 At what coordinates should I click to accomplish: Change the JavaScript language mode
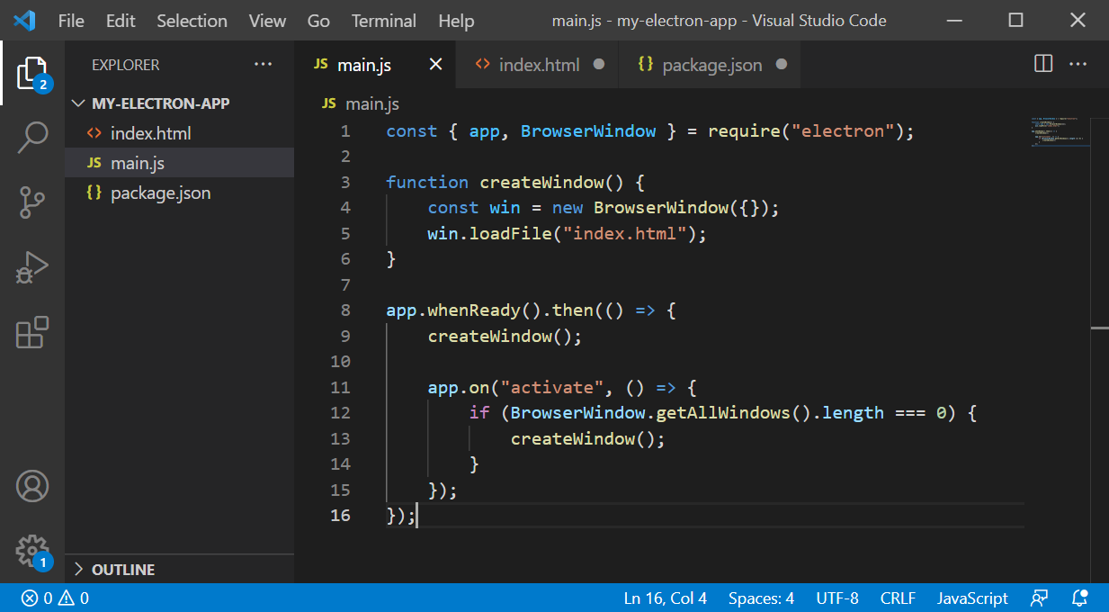(x=972, y=598)
